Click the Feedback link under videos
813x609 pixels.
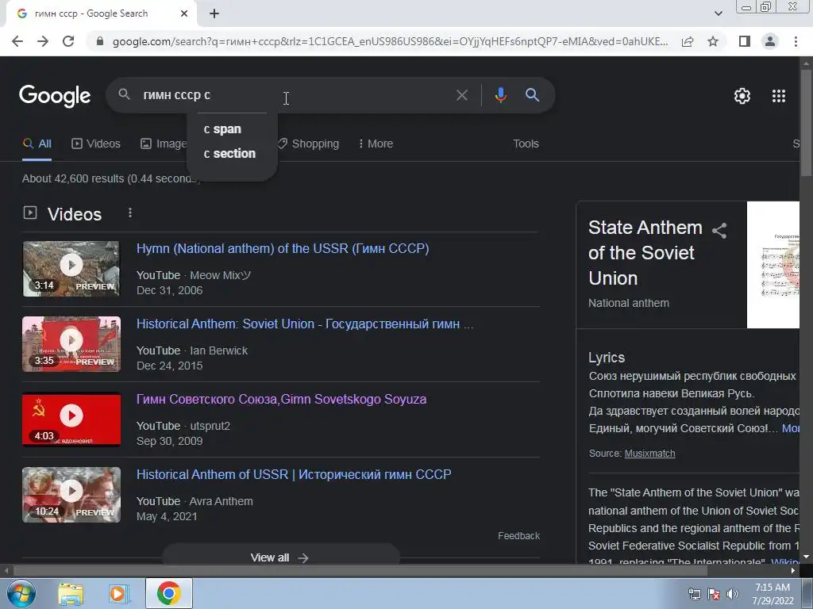click(518, 536)
